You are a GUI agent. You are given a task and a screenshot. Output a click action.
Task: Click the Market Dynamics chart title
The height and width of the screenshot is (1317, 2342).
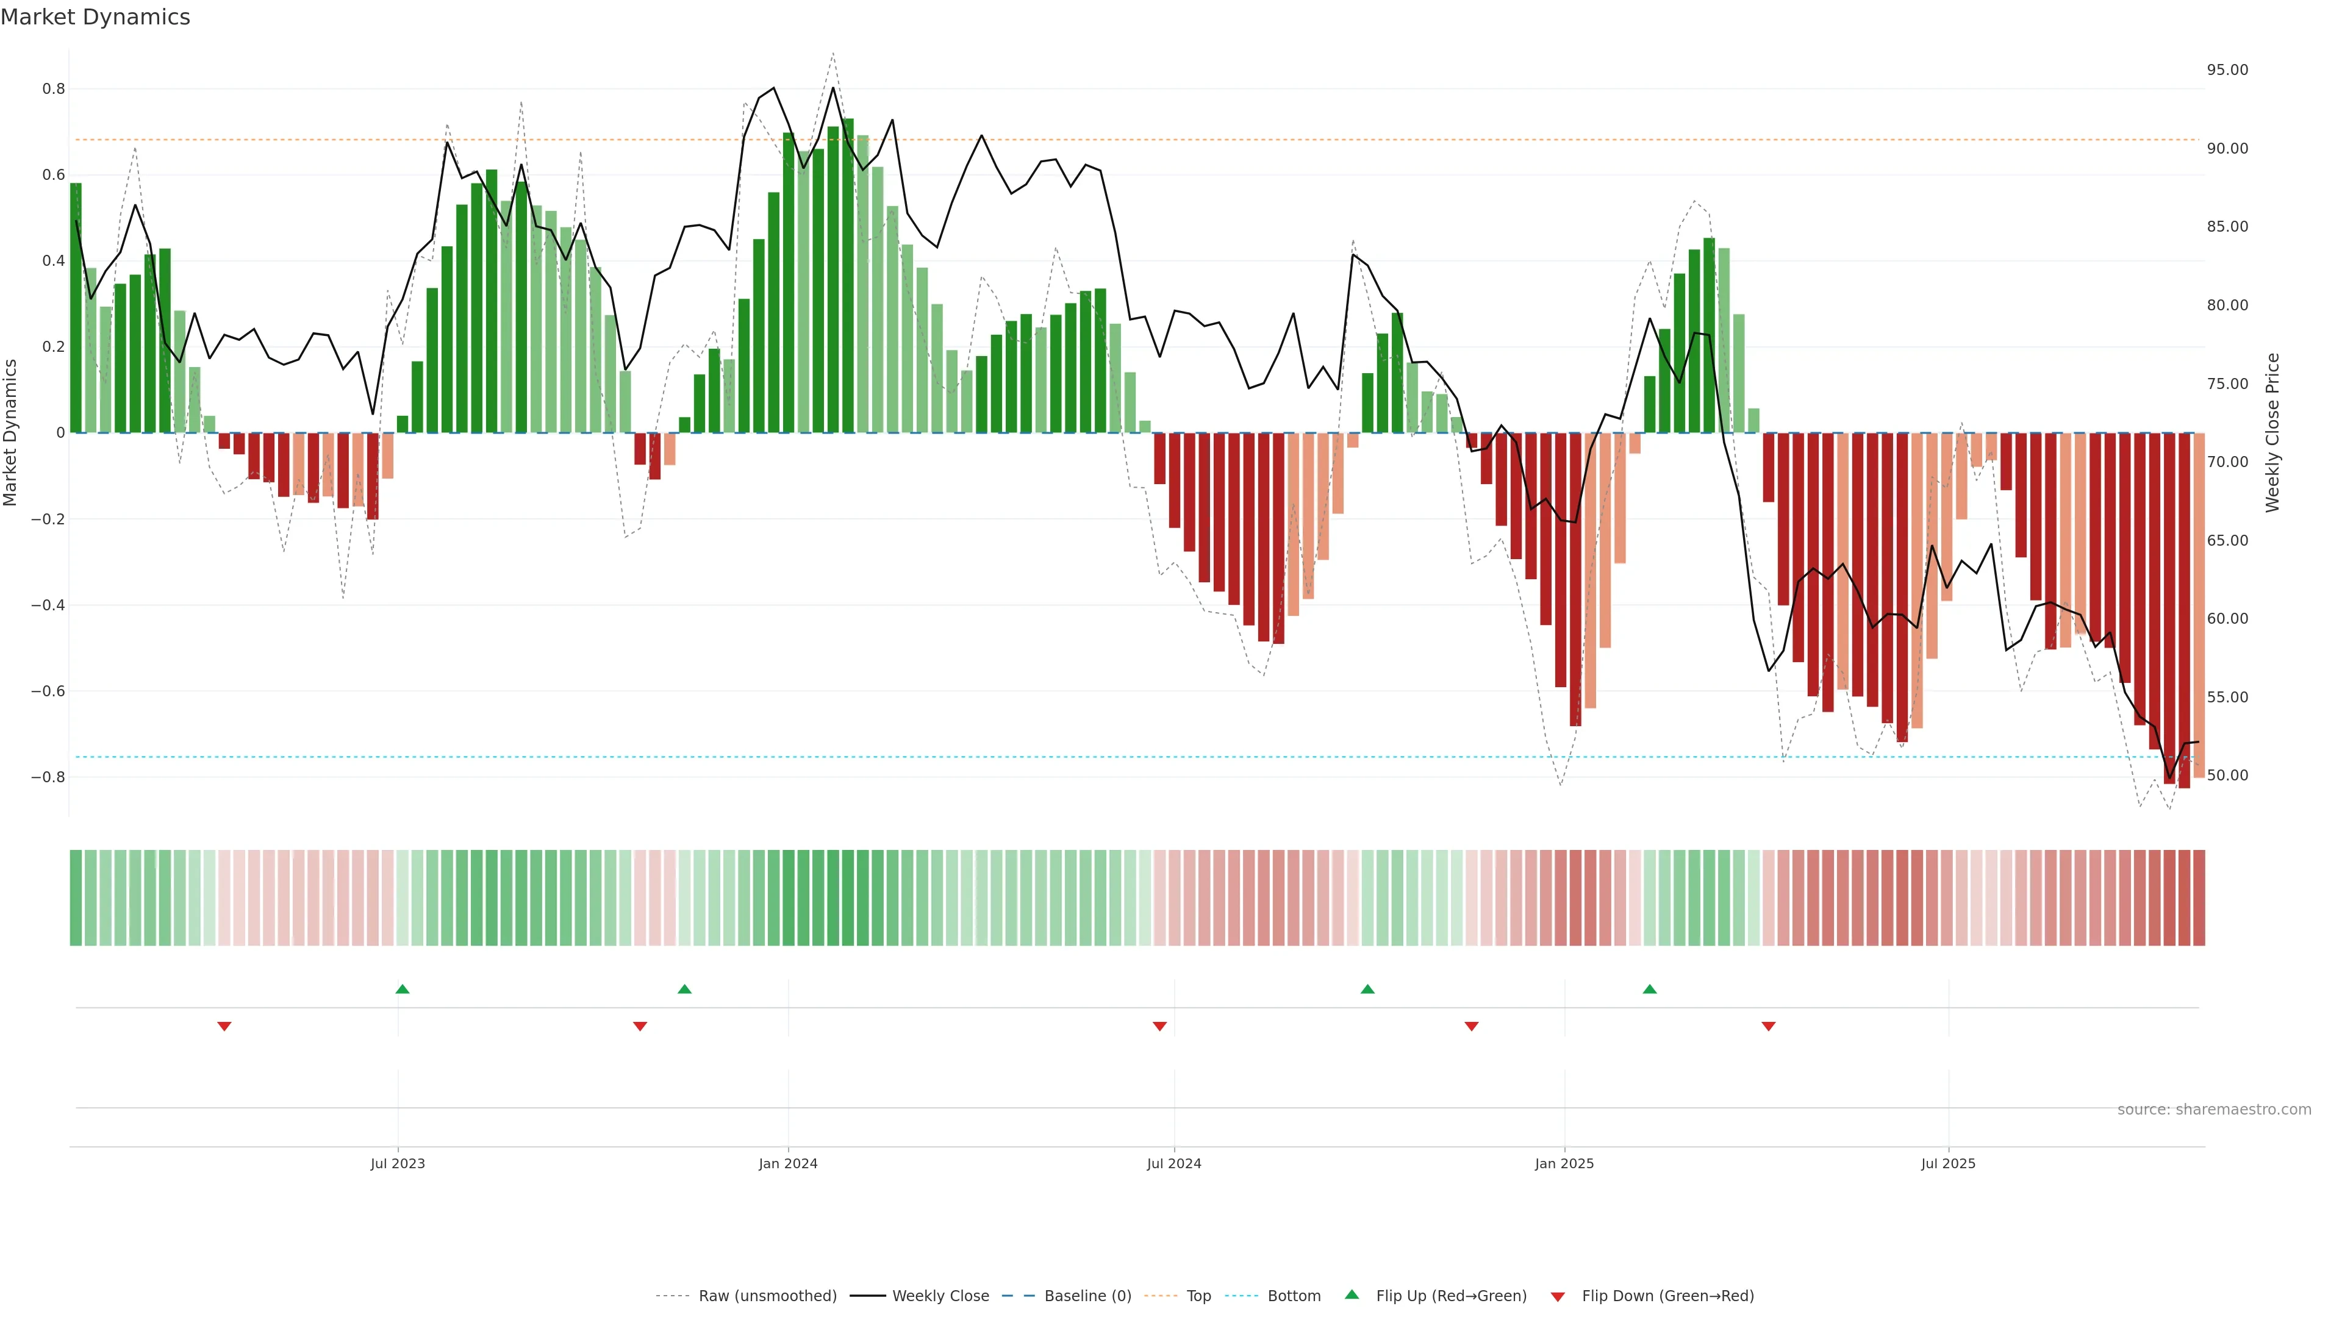tap(96, 17)
